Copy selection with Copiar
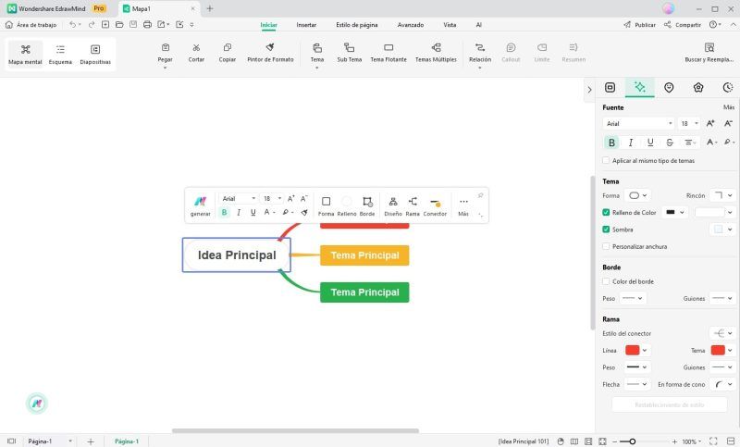Screen dimensions: 740x447 227,53
